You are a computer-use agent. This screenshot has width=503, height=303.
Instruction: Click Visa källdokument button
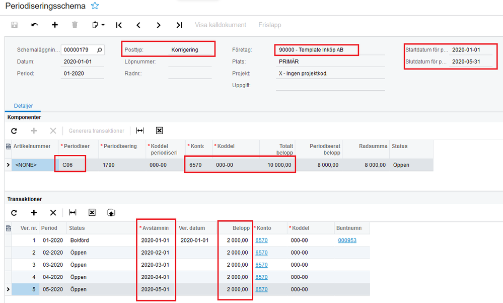click(221, 25)
